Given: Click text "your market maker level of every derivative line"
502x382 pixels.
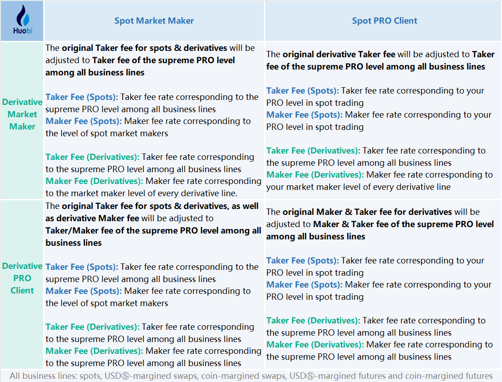Looking at the screenshot, I should click(x=358, y=187).
